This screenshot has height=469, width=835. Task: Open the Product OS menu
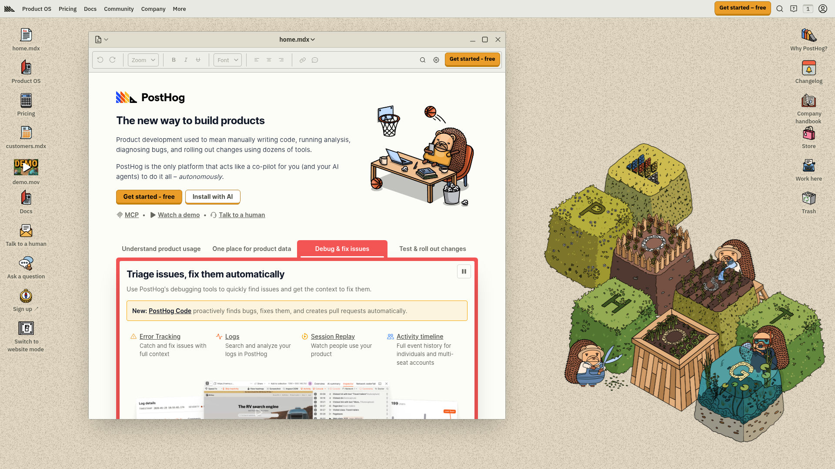[x=37, y=9]
